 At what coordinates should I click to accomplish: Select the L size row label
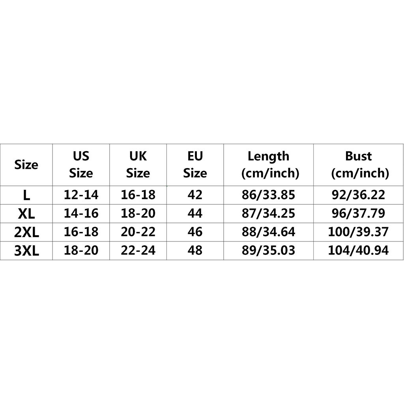[x=26, y=195]
